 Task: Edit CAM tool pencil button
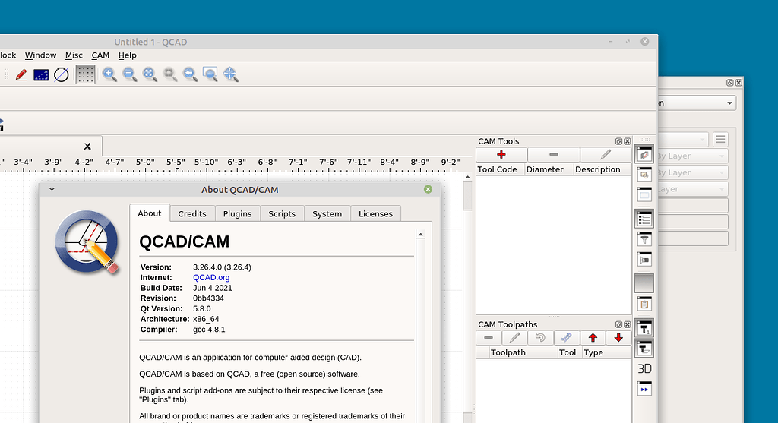point(606,155)
